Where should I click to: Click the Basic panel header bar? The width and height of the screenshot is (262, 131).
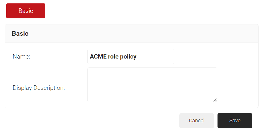tap(132, 34)
